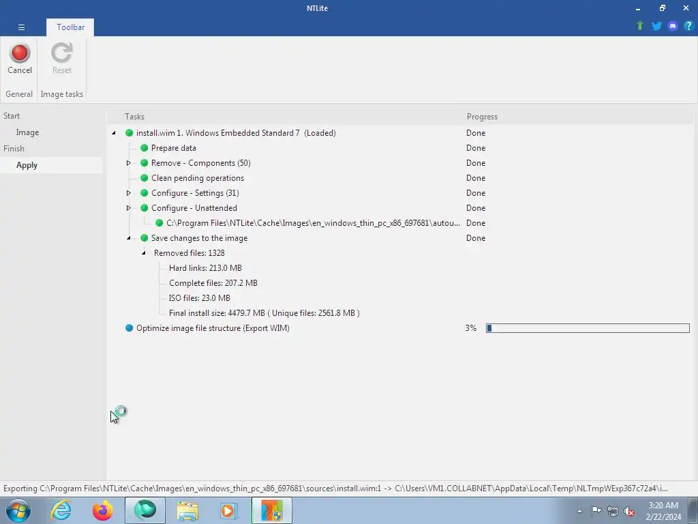Click the Image tasks group label
Image resolution: width=698 pixels, height=524 pixels.
(62, 94)
